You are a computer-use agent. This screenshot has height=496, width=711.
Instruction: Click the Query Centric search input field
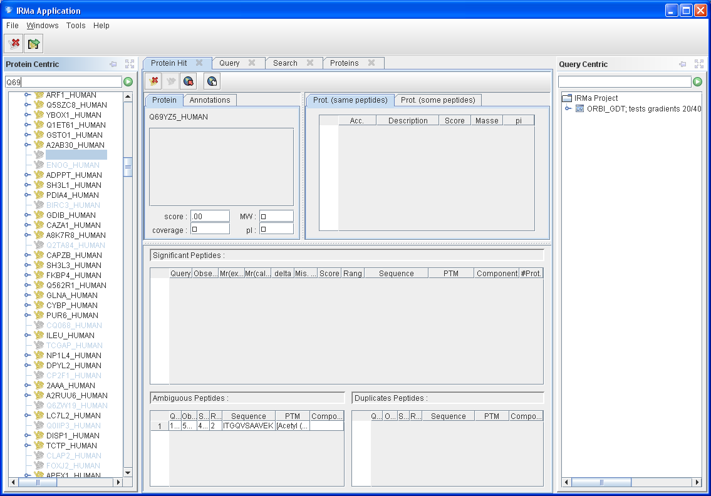[624, 82]
